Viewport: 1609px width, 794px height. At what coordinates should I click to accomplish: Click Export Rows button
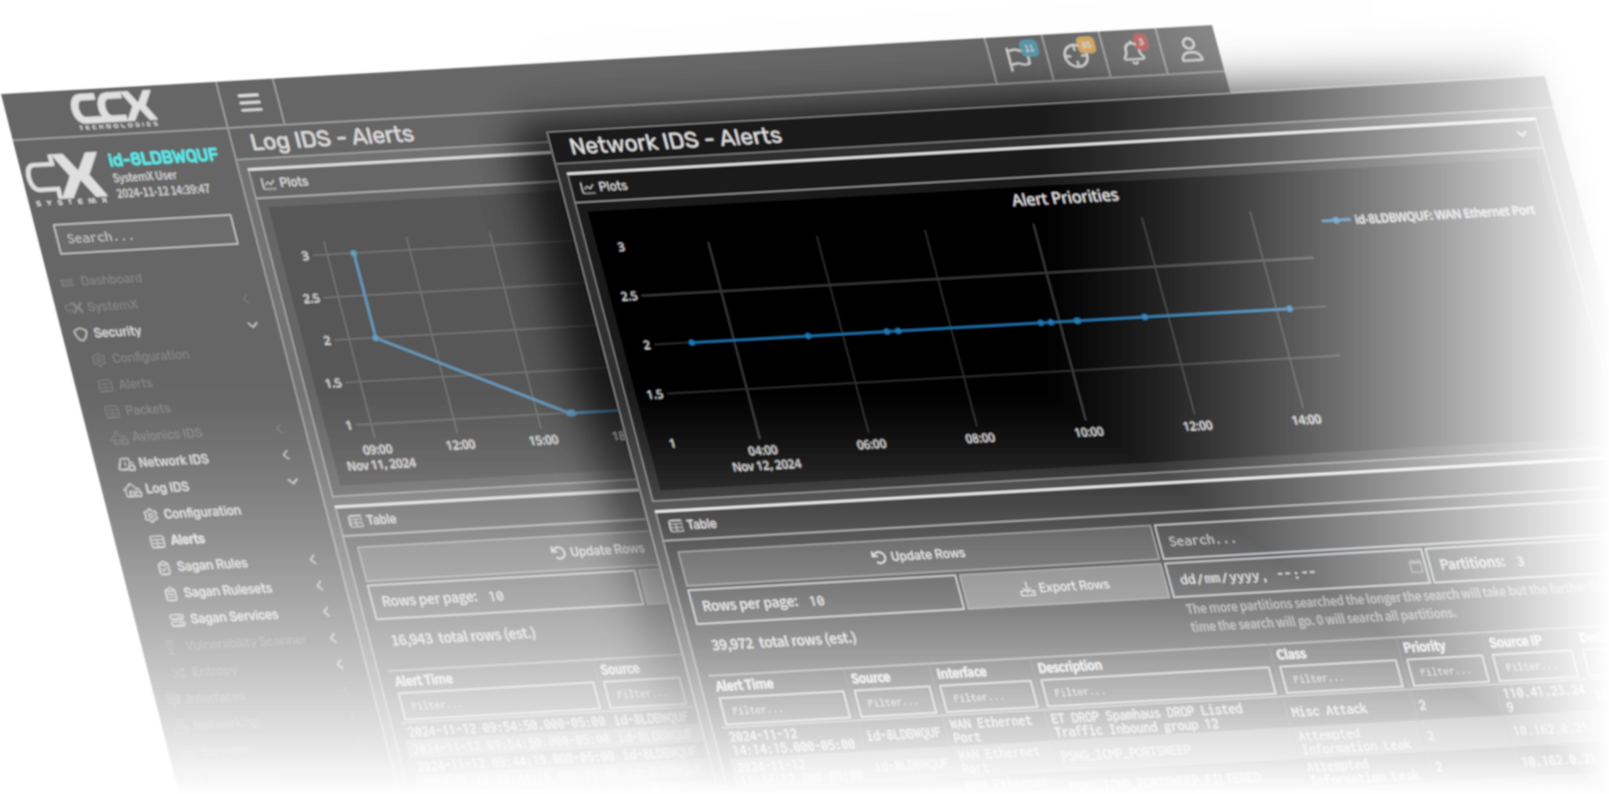pos(1064,587)
